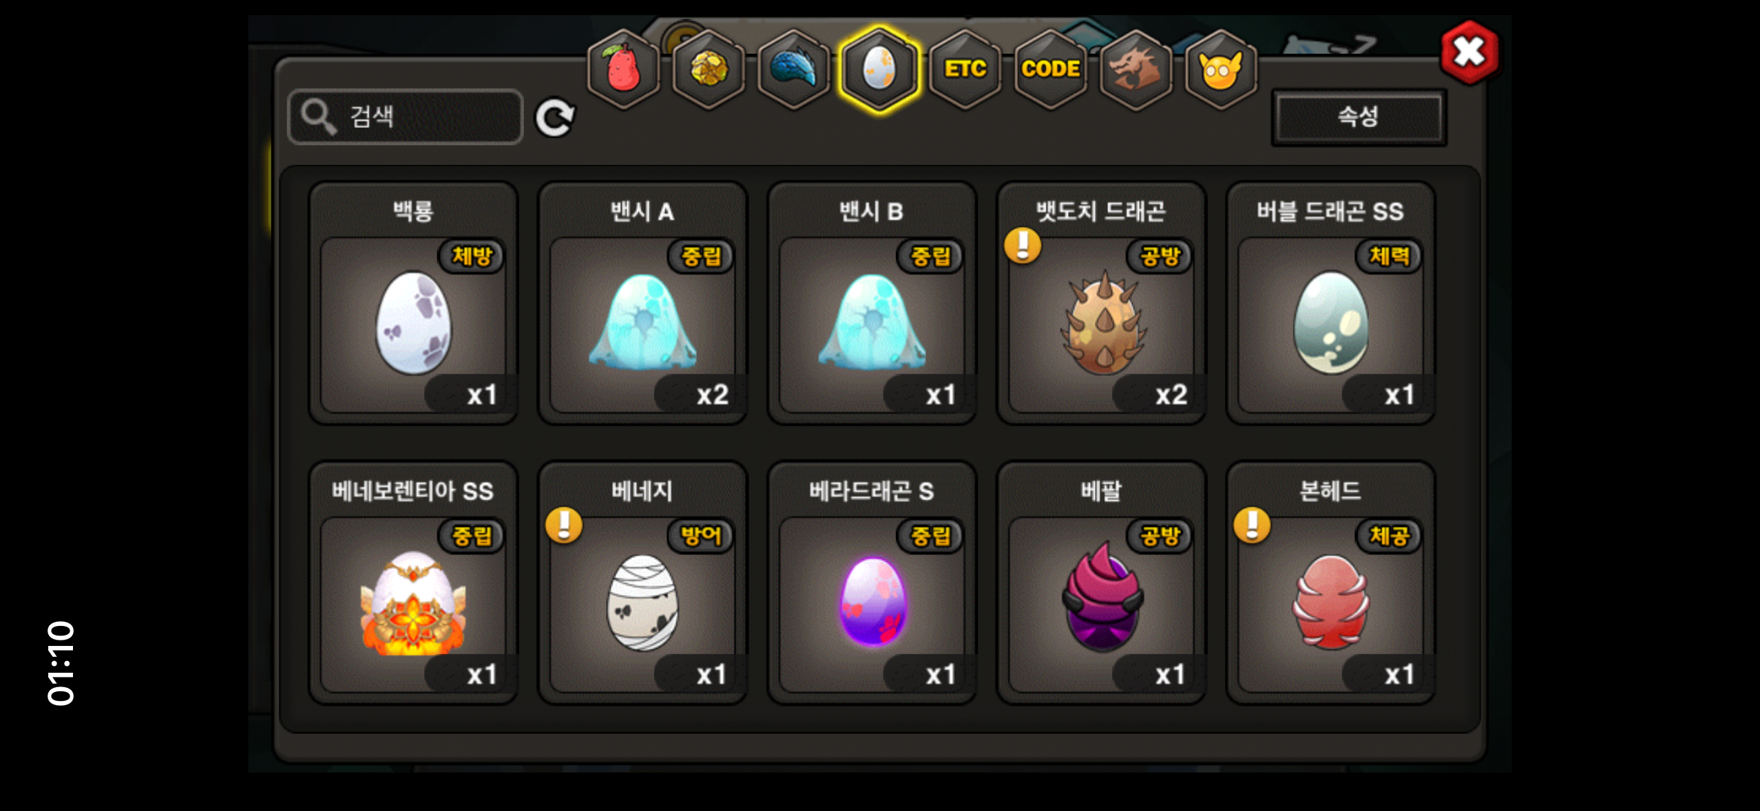Tap the alert badge on 베네지 egg
Screen dimensions: 1760x811
click(x=564, y=525)
